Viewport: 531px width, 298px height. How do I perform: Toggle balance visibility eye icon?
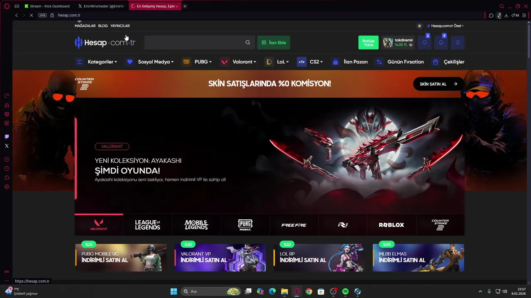[x=411, y=45]
